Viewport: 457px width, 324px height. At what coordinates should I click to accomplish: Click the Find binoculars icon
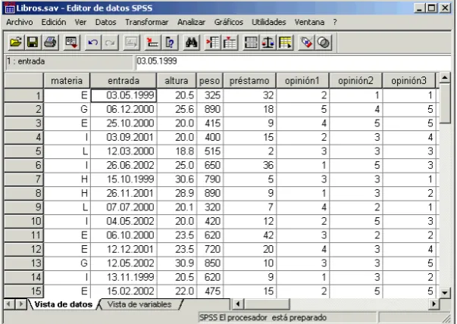[x=192, y=42]
